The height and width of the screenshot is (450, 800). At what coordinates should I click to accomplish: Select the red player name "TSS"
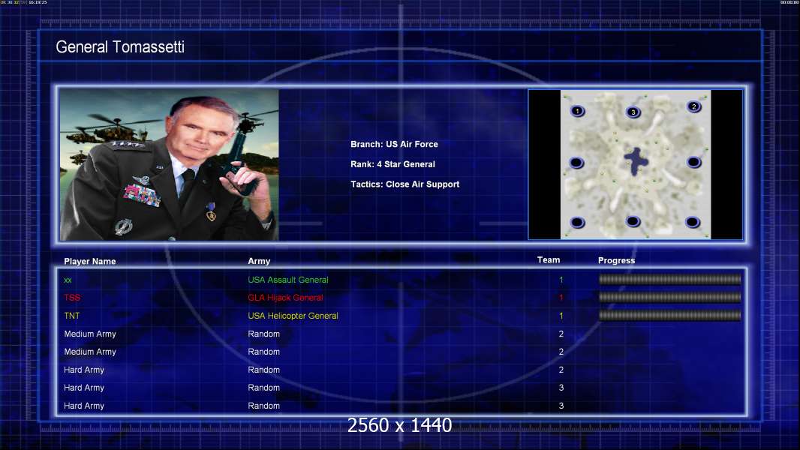pyautogui.click(x=72, y=298)
